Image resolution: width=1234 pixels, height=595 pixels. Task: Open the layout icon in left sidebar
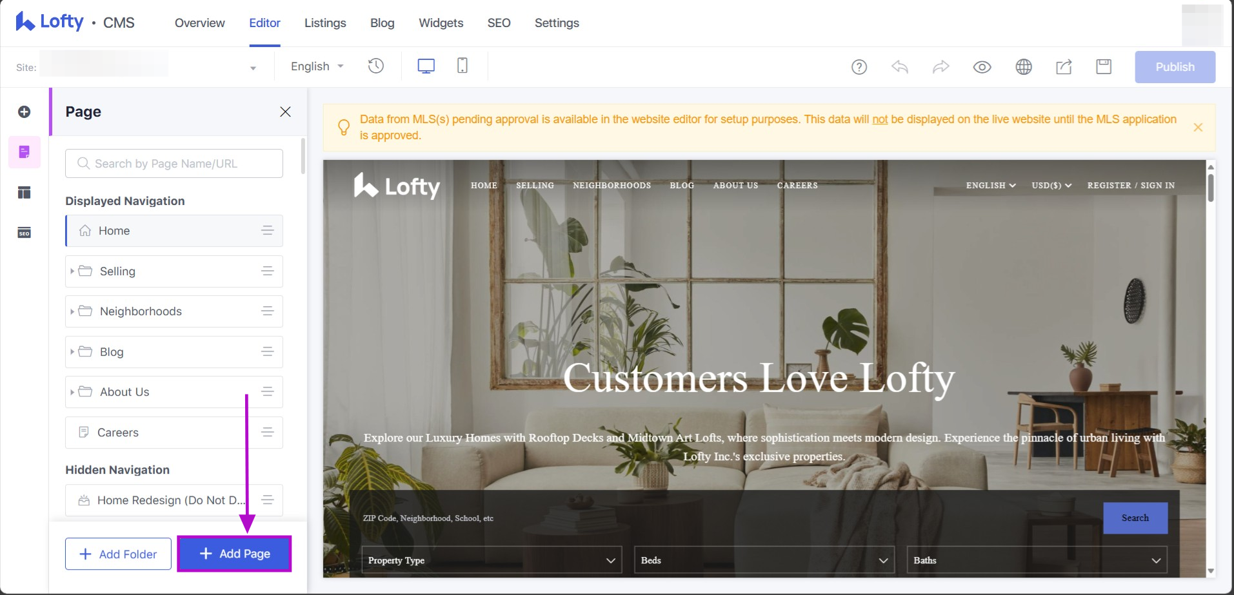pos(25,193)
